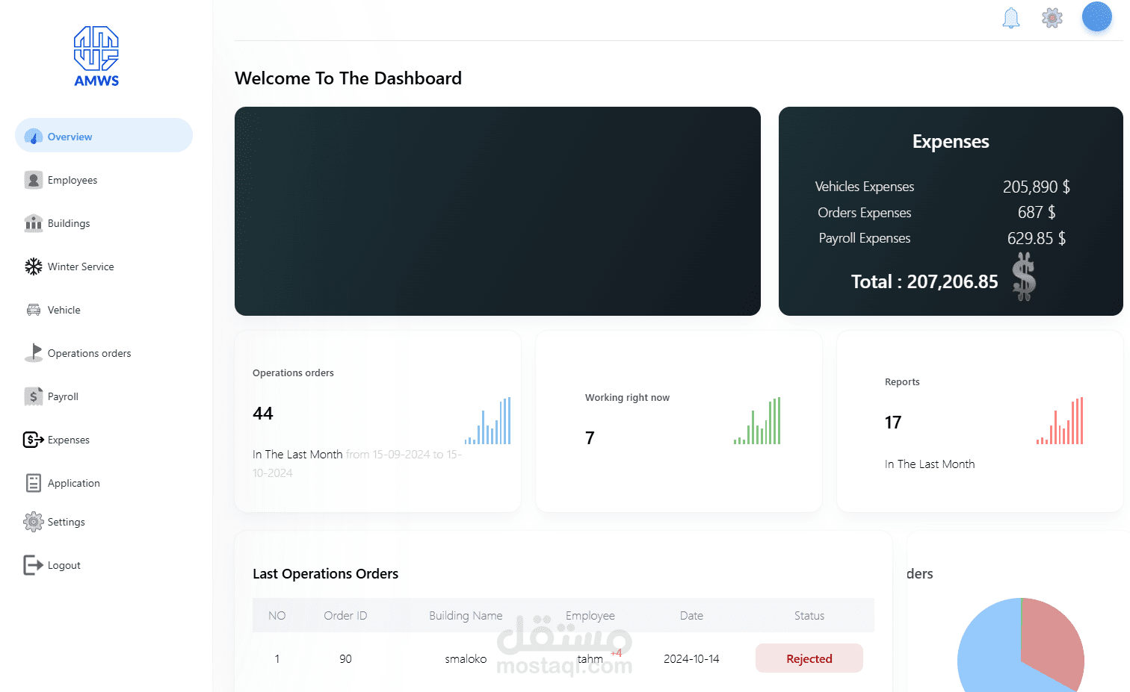
Task: Click the Payroll Expenses label
Action: (865, 238)
